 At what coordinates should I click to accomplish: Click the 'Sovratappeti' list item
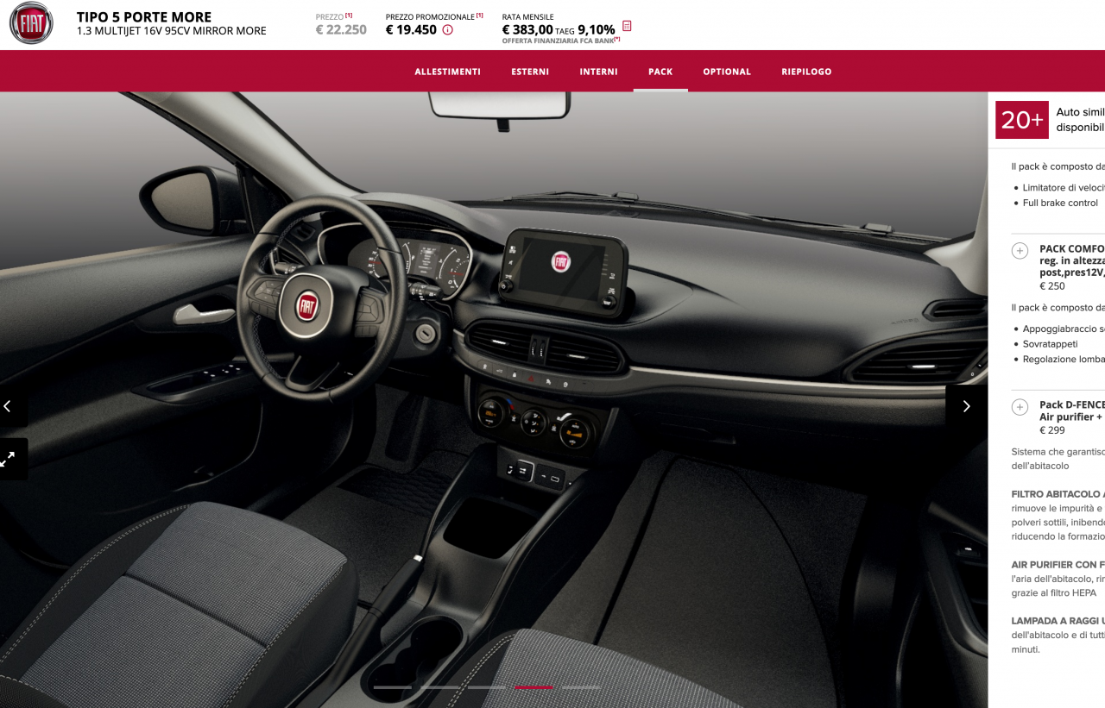(1051, 344)
